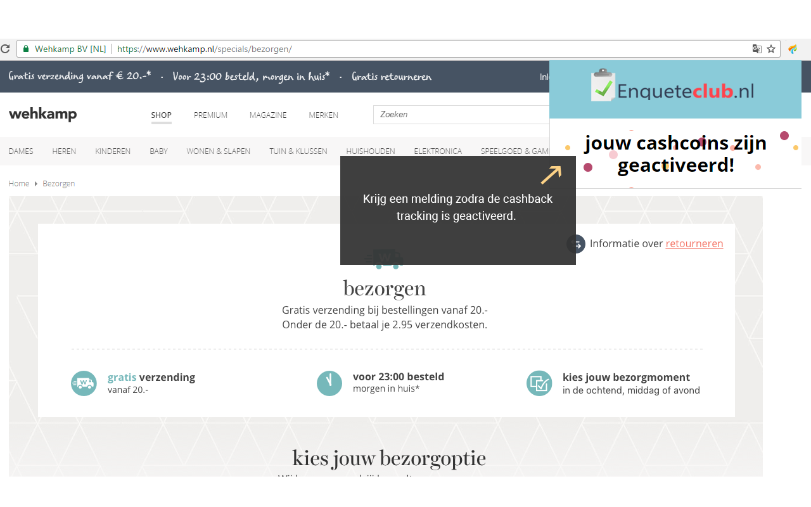Focus the Zoeken search field
811x507 pixels.
(x=461, y=115)
